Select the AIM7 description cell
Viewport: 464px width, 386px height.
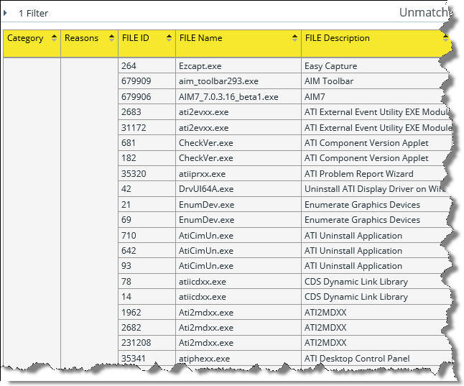tap(376, 96)
